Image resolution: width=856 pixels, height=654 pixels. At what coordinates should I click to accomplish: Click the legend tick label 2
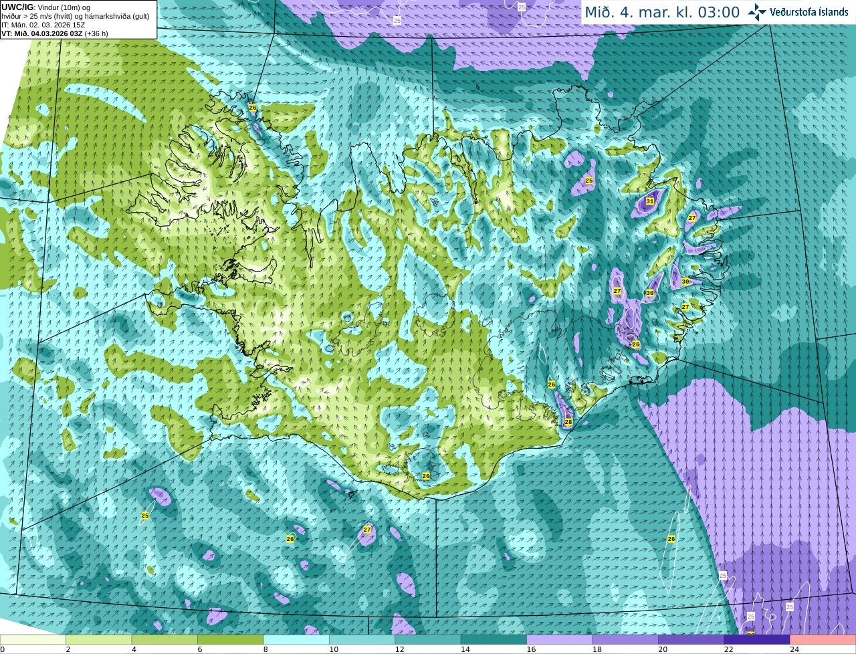pos(68,649)
